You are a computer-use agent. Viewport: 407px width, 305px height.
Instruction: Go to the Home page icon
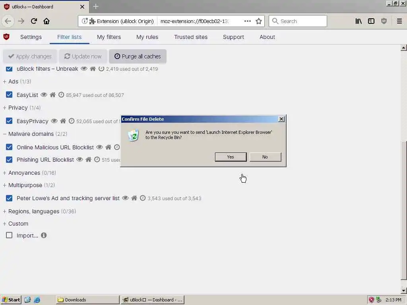[47, 21]
